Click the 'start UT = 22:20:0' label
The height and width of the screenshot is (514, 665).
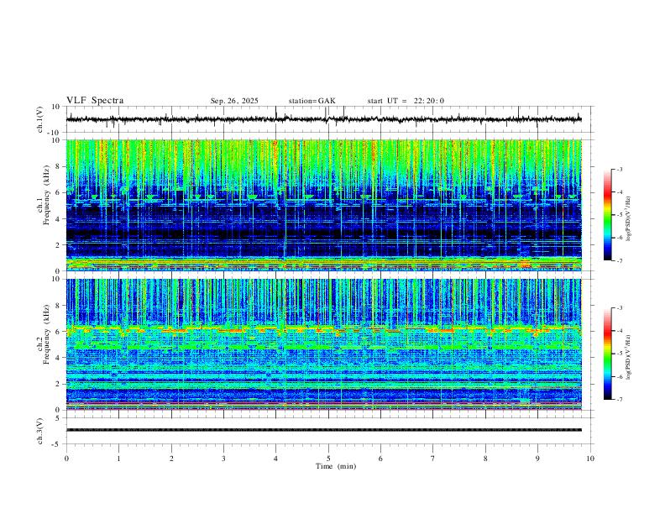click(406, 101)
